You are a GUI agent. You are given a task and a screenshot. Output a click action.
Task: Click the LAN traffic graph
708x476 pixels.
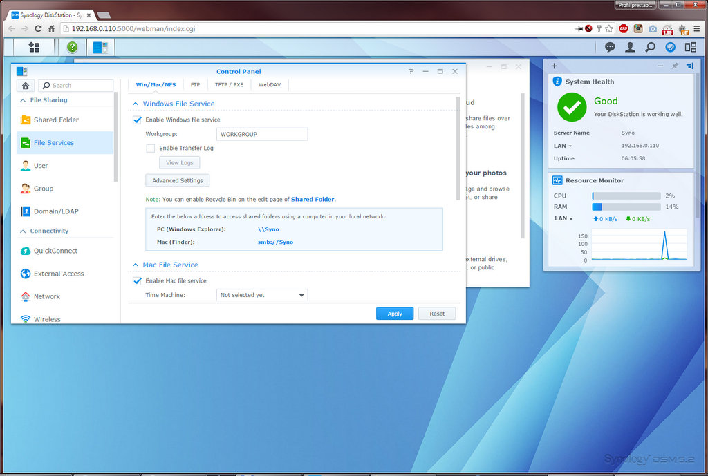tap(639, 245)
